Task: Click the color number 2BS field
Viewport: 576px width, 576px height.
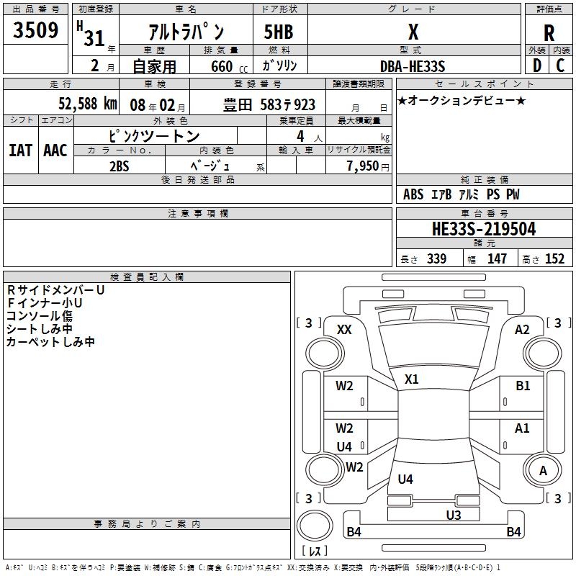Action: point(120,166)
